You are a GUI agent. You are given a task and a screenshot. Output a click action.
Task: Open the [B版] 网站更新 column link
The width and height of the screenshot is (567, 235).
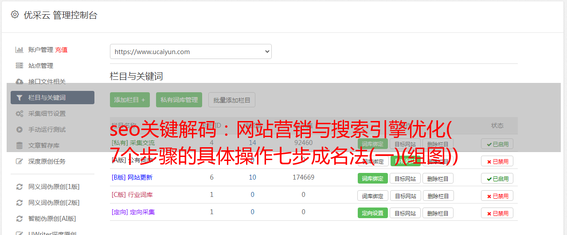[x=132, y=177]
